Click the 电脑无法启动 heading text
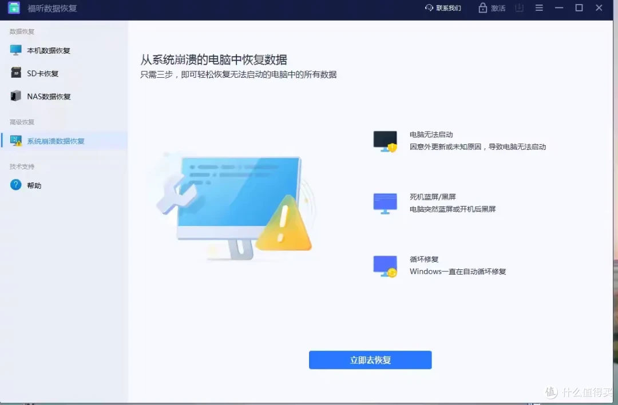 431,135
